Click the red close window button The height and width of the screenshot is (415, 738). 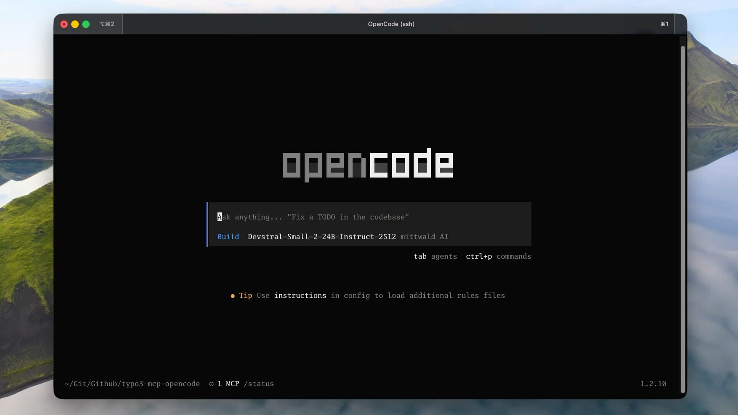(x=64, y=24)
